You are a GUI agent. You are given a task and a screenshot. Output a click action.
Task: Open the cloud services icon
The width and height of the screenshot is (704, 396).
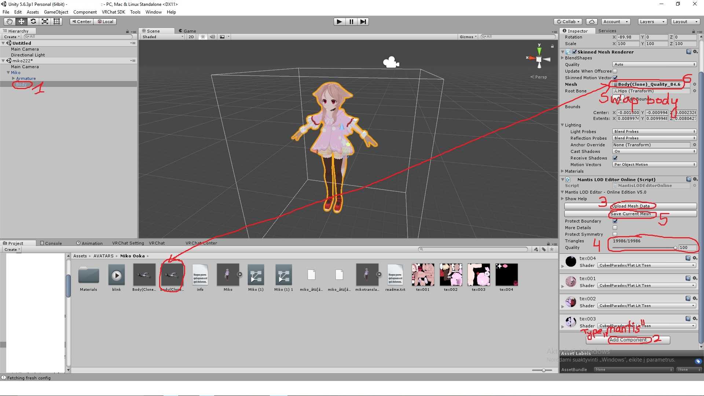point(591,22)
